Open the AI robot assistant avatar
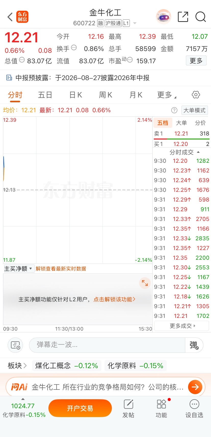Screen dimensions: 211x437 164,17
